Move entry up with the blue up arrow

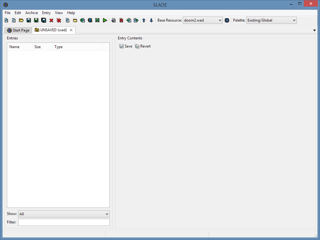[x=144, y=20]
